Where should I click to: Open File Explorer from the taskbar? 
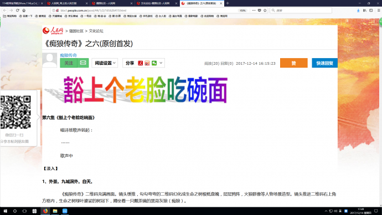tap(55, 211)
